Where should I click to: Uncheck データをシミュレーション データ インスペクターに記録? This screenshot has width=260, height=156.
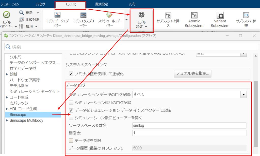(x=71, y=110)
